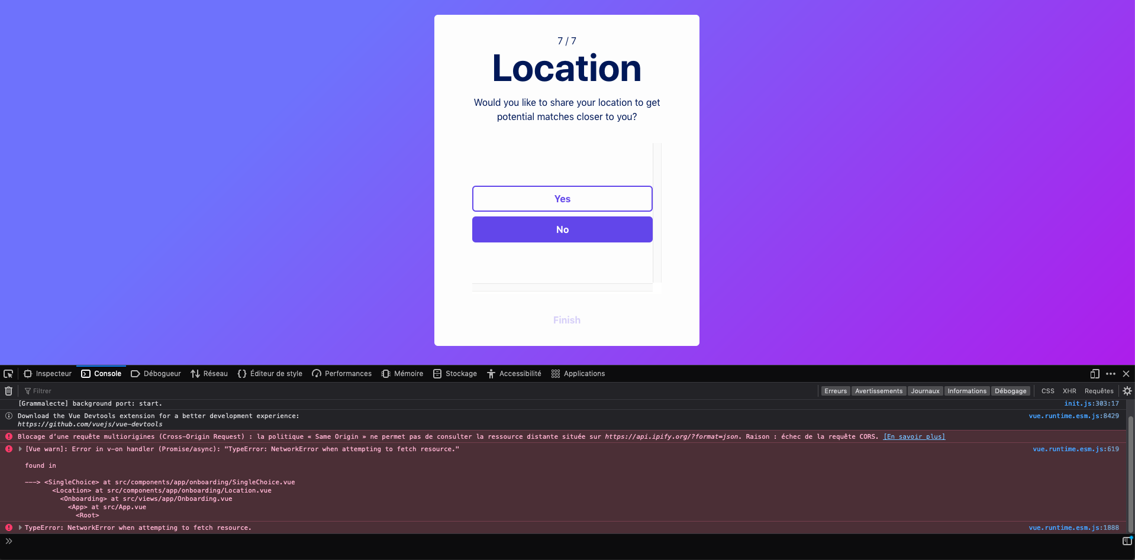The image size is (1135, 560).
Task: Click the '<App> at src/App.vue' line
Action: pos(107,507)
